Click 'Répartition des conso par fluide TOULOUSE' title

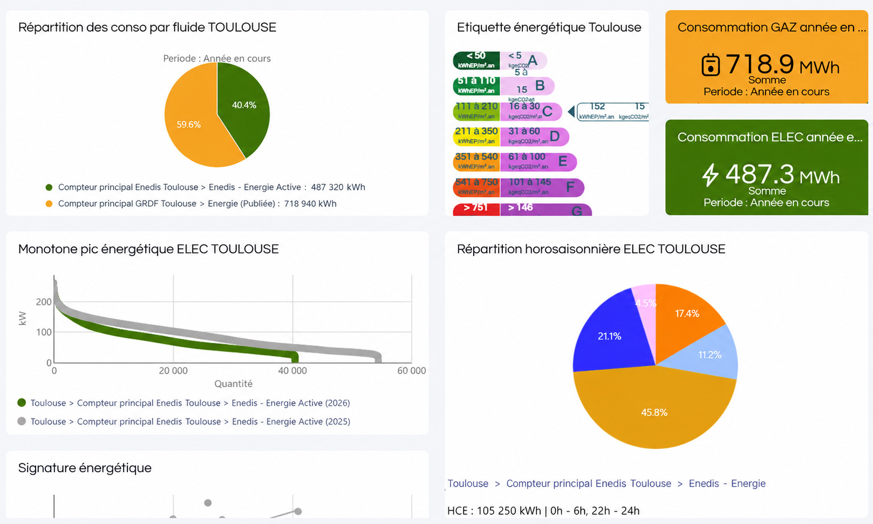click(147, 27)
